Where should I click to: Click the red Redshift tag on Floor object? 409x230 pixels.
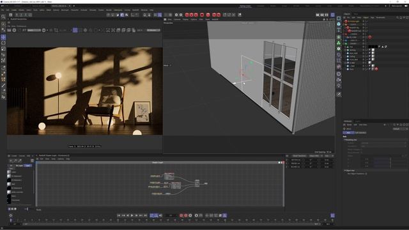coord(376,69)
